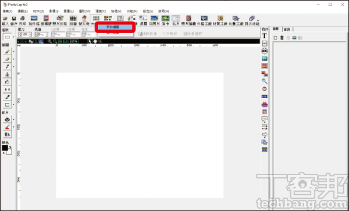Toggle the hand pan tool
Viewport: 349px width, 211px height.
click(x=95, y=41)
